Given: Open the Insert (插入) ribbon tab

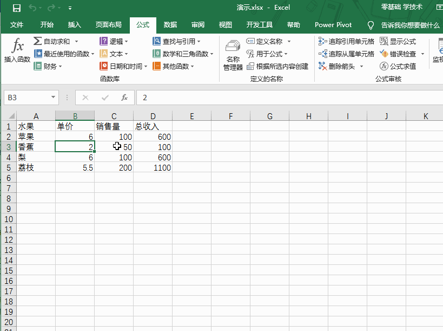Looking at the screenshot, I should 75,25.
